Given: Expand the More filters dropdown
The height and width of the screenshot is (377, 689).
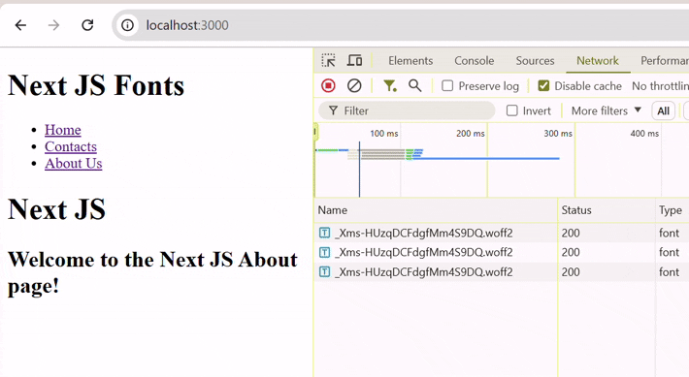Looking at the screenshot, I should (x=606, y=110).
